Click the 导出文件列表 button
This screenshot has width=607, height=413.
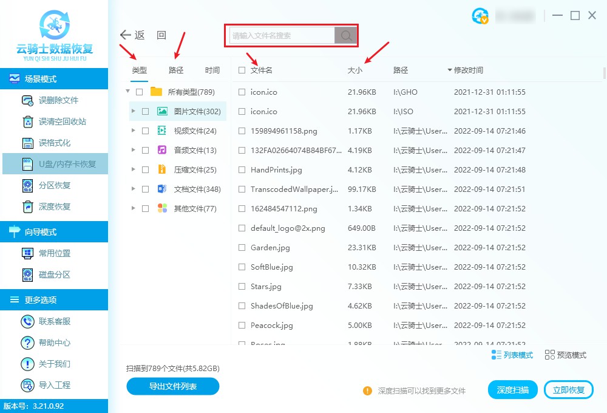tap(172, 387)
